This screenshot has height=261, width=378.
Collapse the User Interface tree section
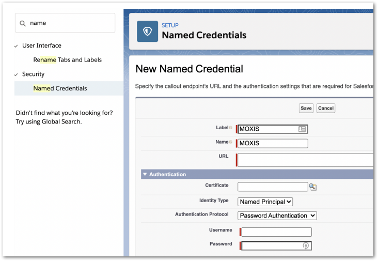point(17,46)
